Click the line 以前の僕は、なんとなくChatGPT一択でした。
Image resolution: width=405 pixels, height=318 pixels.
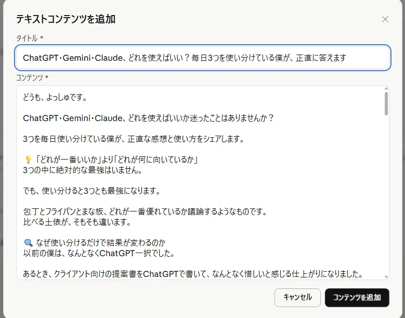99,253
